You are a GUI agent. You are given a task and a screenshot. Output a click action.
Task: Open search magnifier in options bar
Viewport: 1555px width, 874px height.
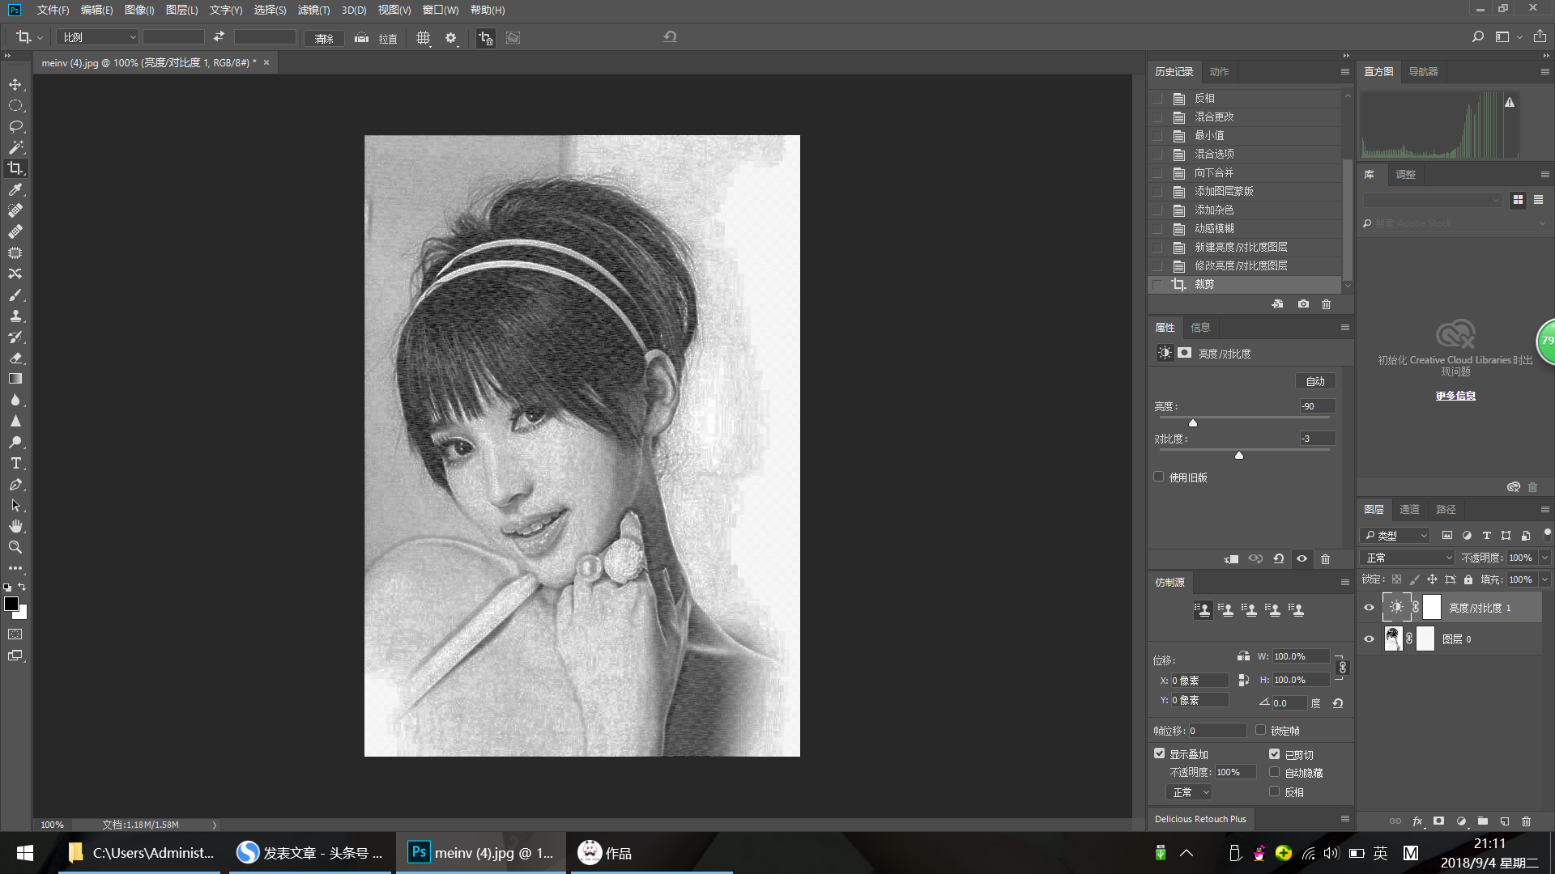[x=1478, y=37]
